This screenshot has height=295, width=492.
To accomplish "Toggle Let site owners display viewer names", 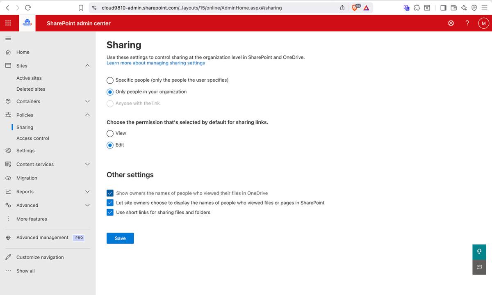I will tap(110, 203).
